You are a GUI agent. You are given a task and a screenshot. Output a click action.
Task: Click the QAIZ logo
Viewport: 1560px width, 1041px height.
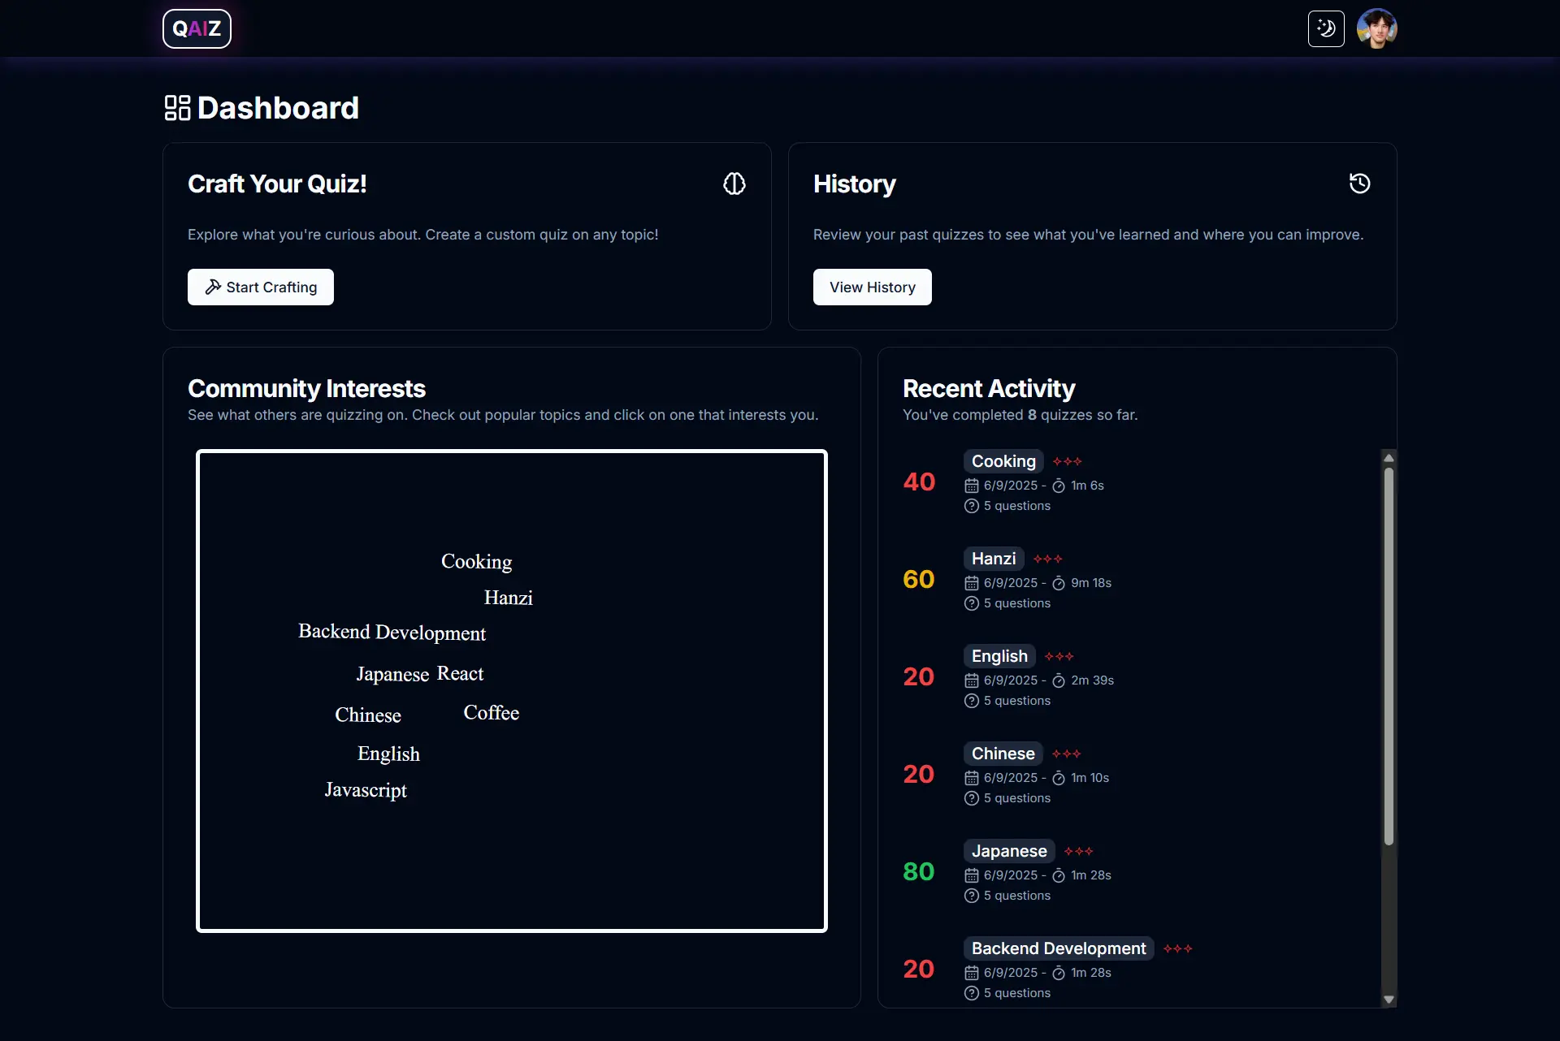[197, 29]
